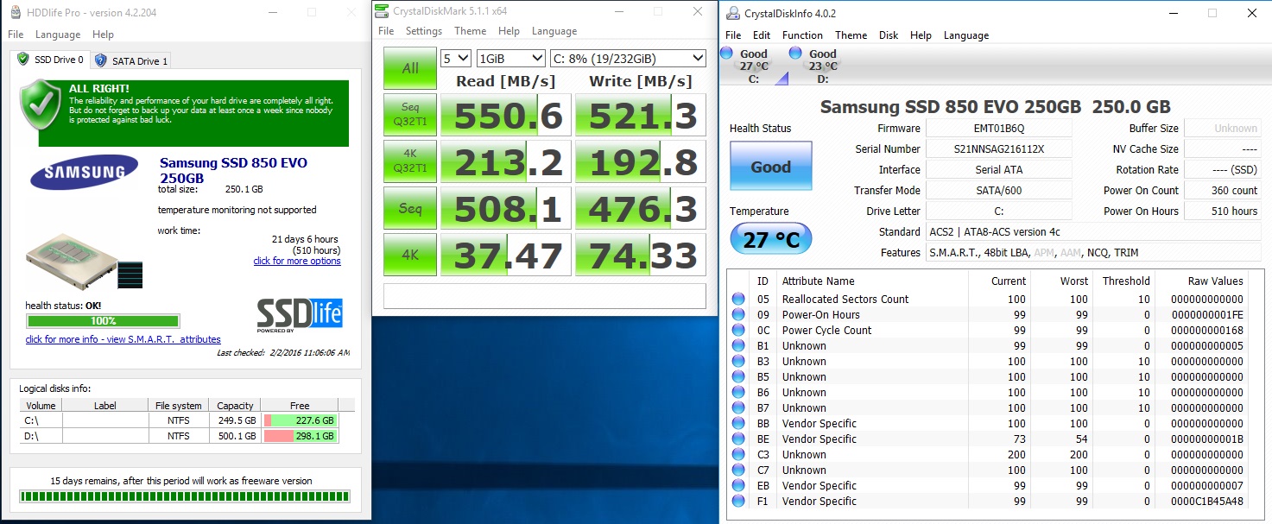Open the Function menu in CrystalDiskInfo
Image resolution: width=1272 pixels, height=524 pixels.
click(x=802, y=35)
